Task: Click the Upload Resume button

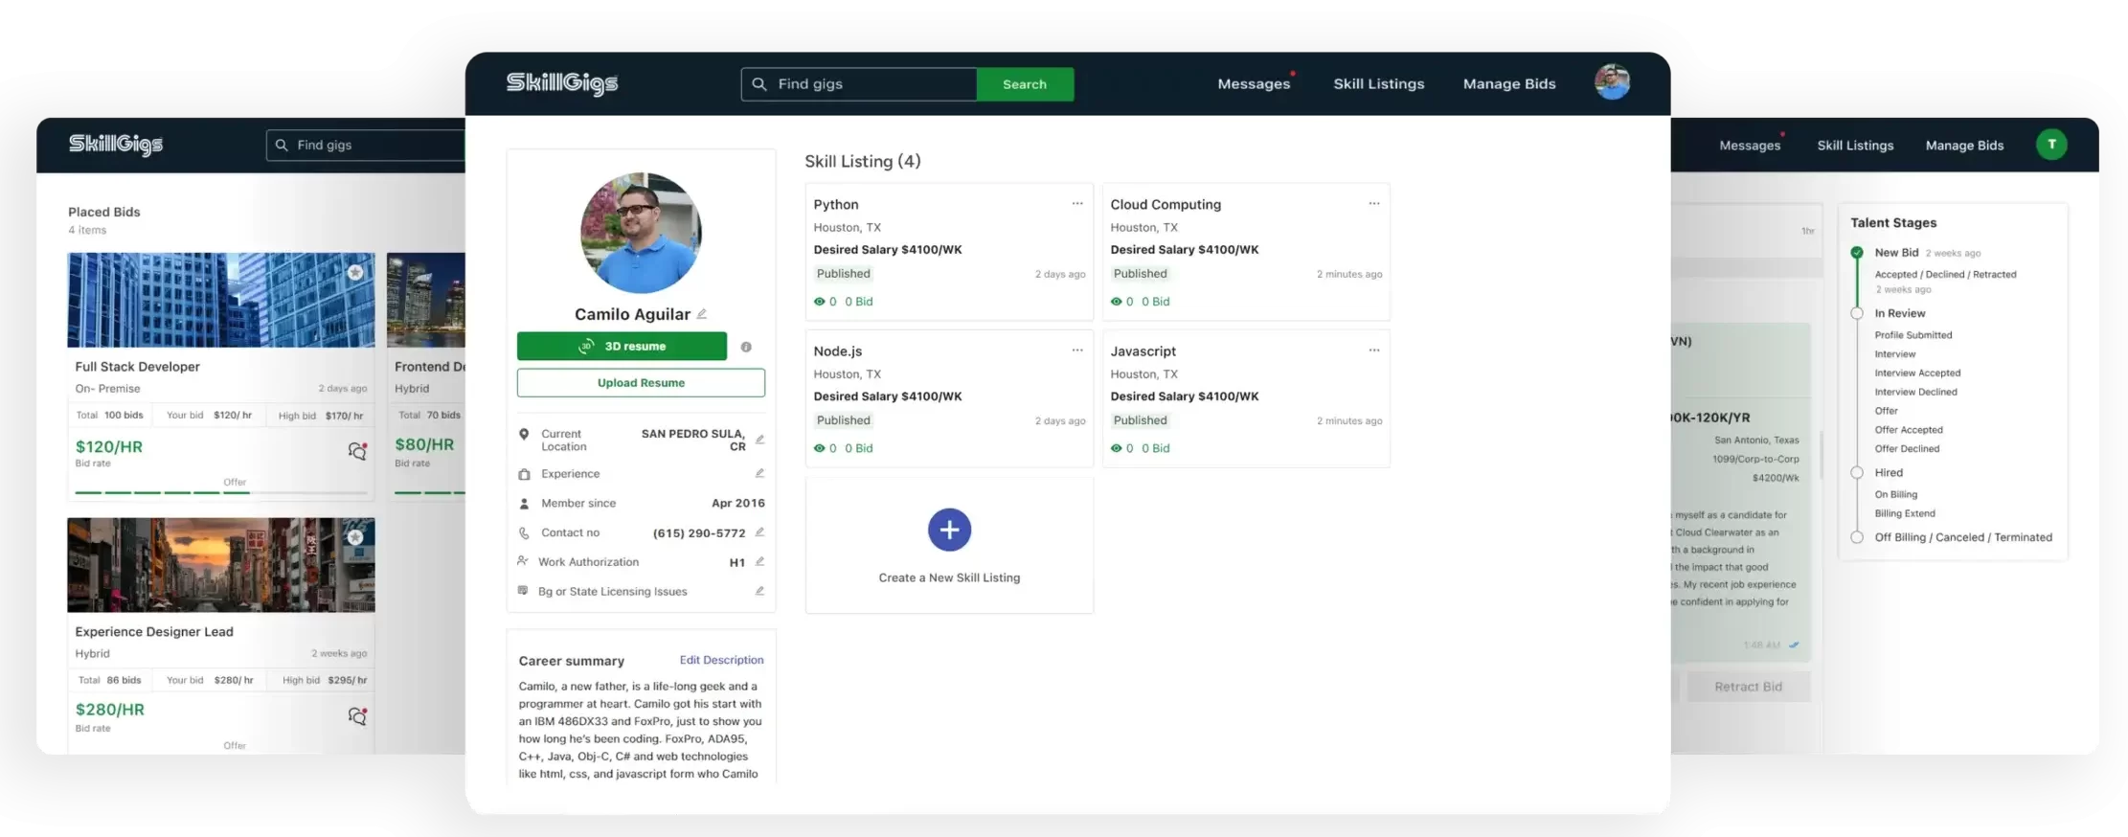Action: click(641, 383)
